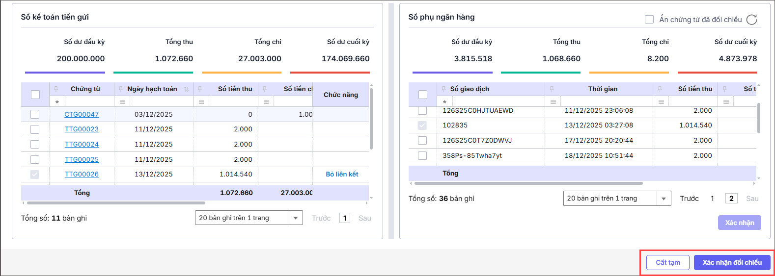Open voucher link TTG00024
Image resolution: width=775 pixels, height=276 pixels.
(x=82, y=144)
